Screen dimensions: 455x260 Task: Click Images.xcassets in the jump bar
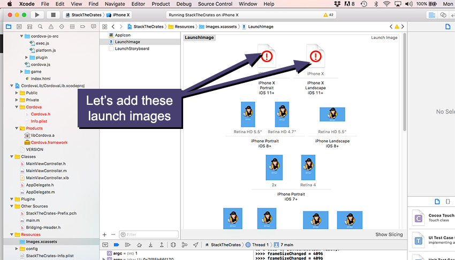point(218,27)
